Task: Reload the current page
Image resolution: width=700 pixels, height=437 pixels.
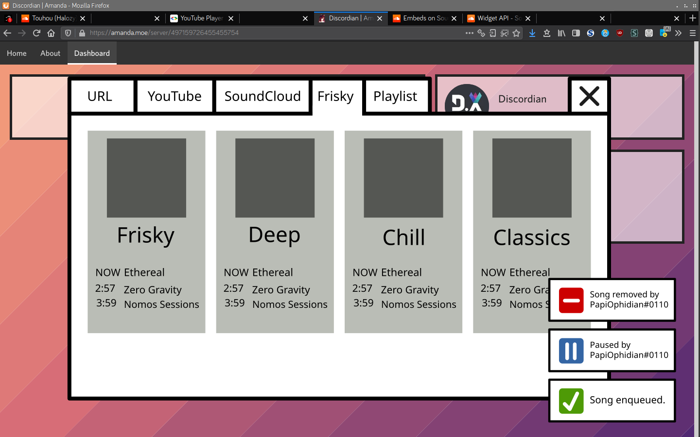Action: [36, 33]
